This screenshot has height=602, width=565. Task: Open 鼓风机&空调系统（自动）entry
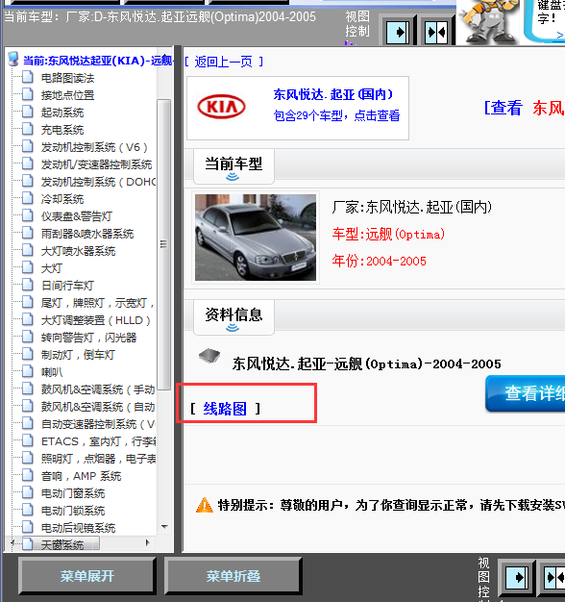tap(98, 407)
